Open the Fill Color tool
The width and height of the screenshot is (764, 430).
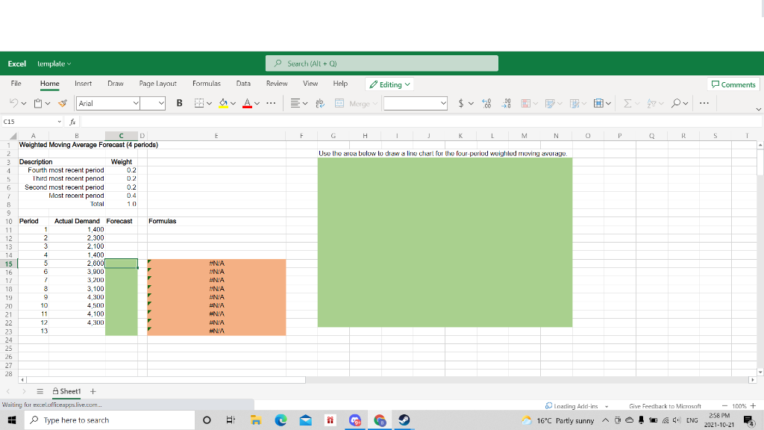coord(224,102)
